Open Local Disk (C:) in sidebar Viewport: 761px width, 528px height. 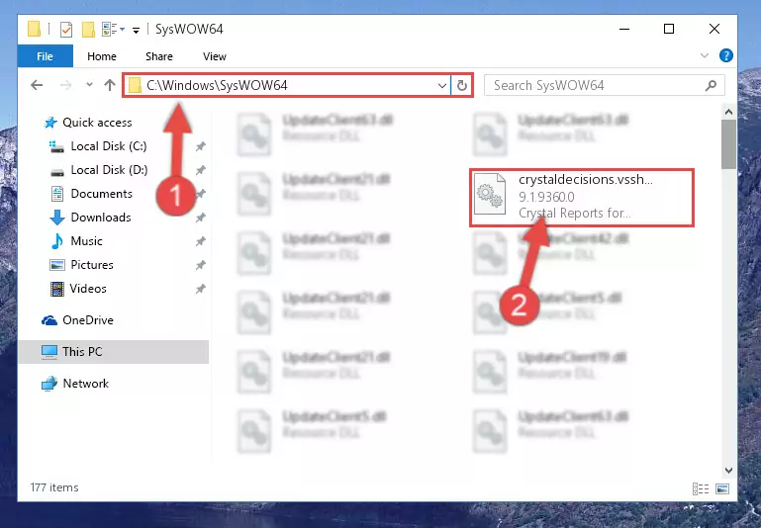(109, 146)
